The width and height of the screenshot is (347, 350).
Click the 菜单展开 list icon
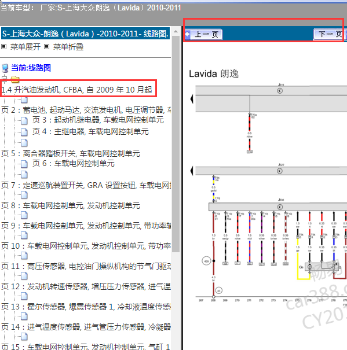(3, 47)
